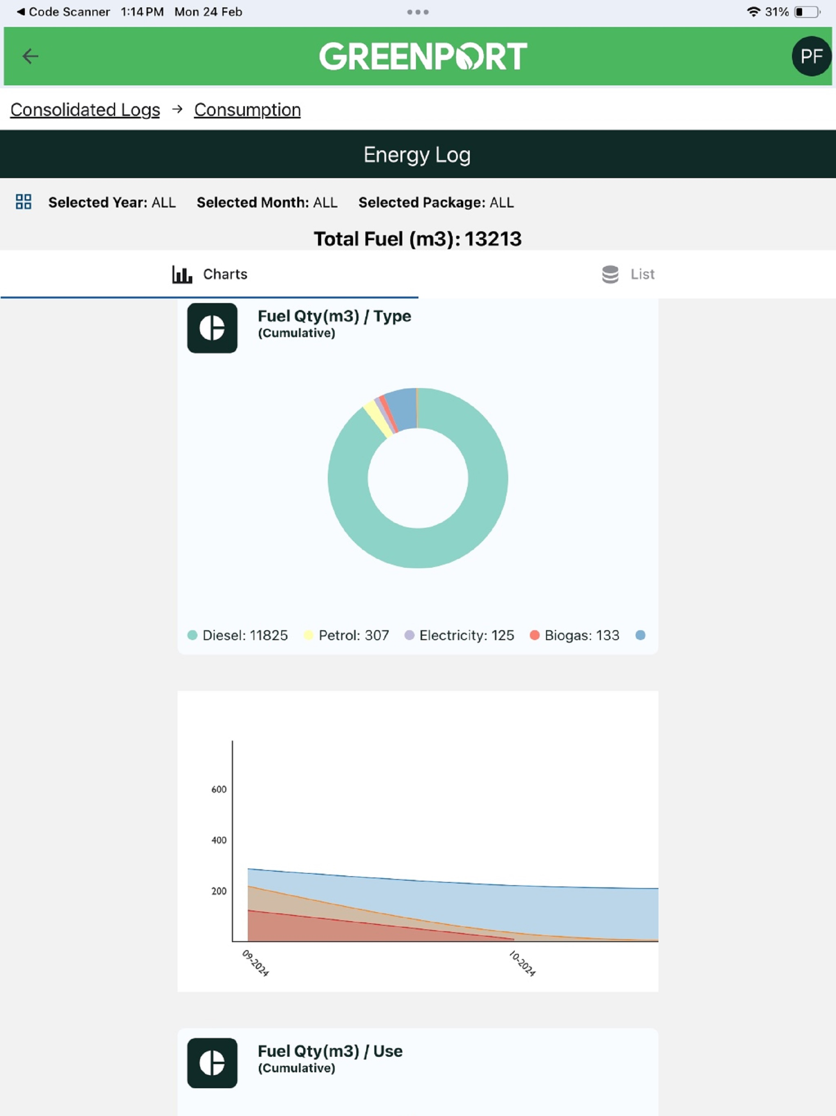The image size is (836, 1116).
Task: Click the bar chart icon on Charts tab
Action: [182, 275]
